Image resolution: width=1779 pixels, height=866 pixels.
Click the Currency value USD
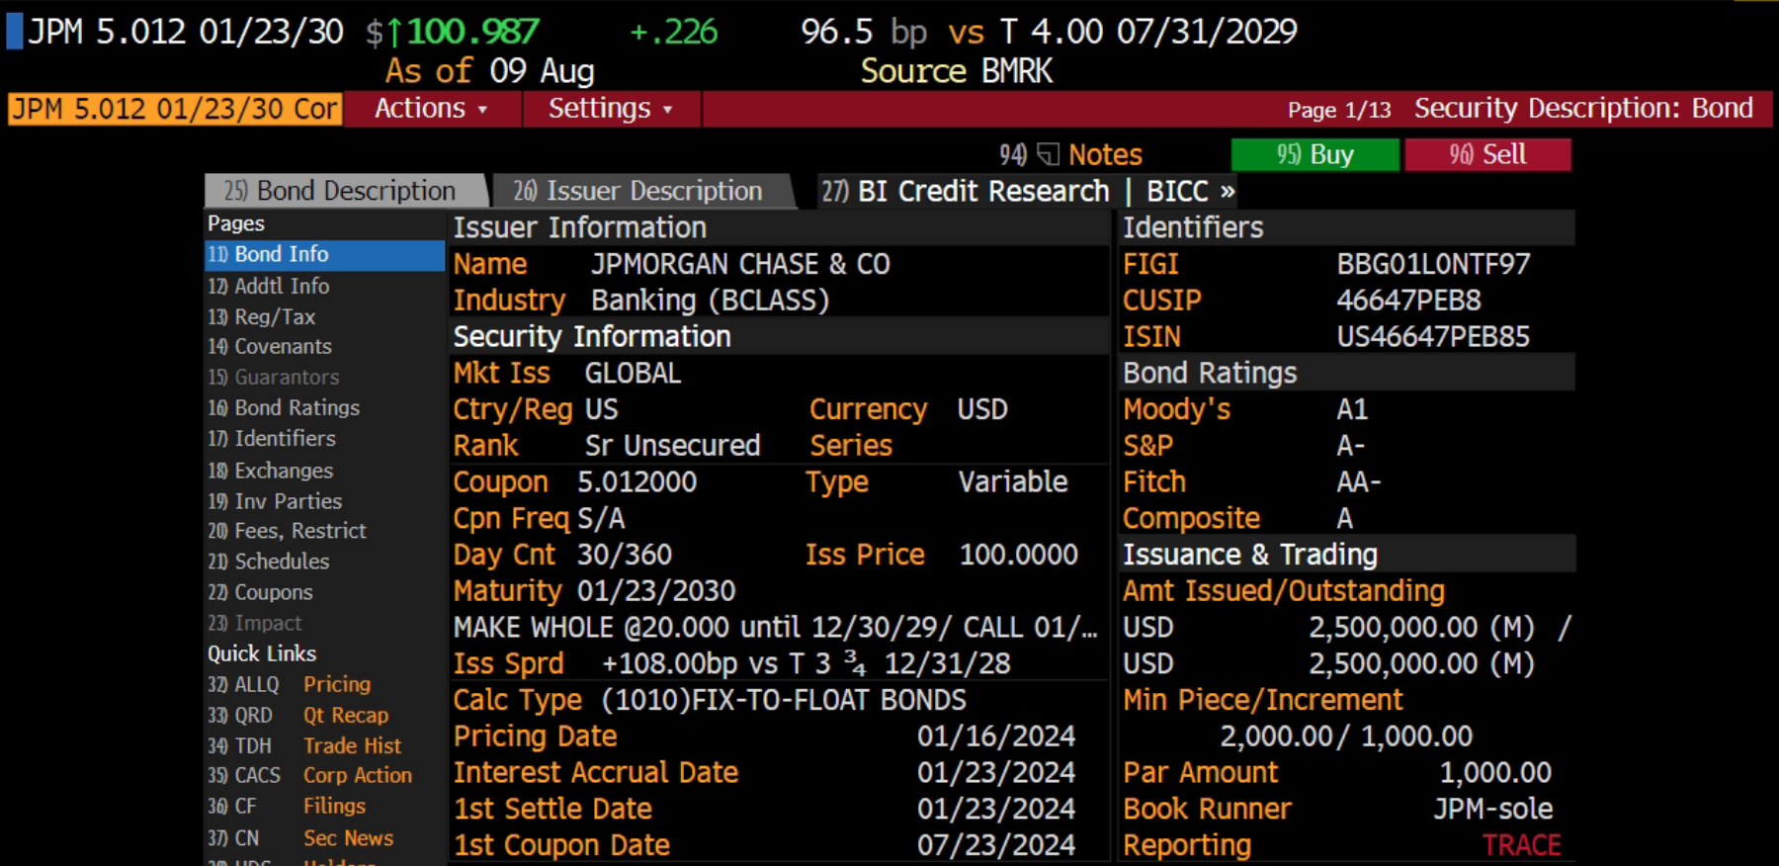click(982, 409)
